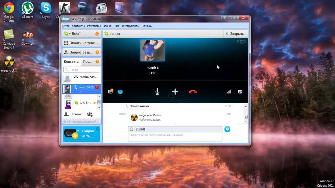Toggle full screen call view icon

click(x=240, y=92)
